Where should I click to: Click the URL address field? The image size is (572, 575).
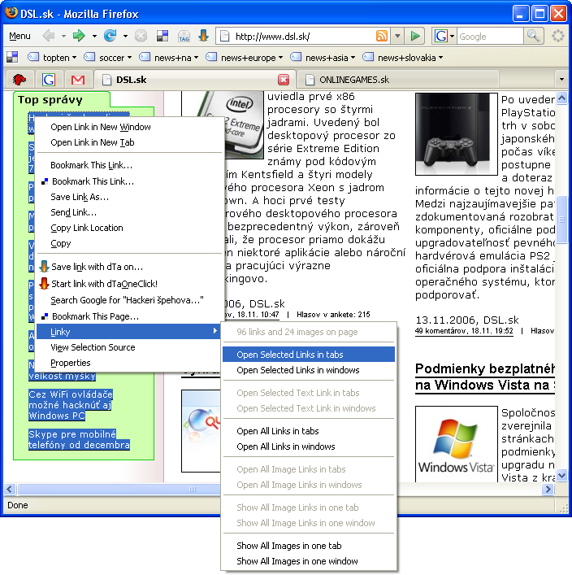point(303,37)
